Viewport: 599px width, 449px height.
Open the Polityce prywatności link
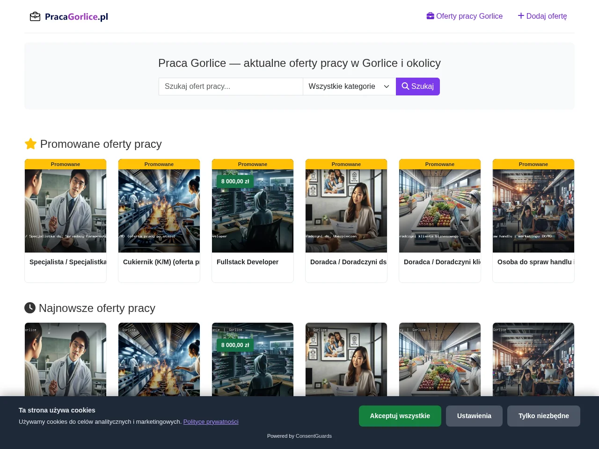211,422
